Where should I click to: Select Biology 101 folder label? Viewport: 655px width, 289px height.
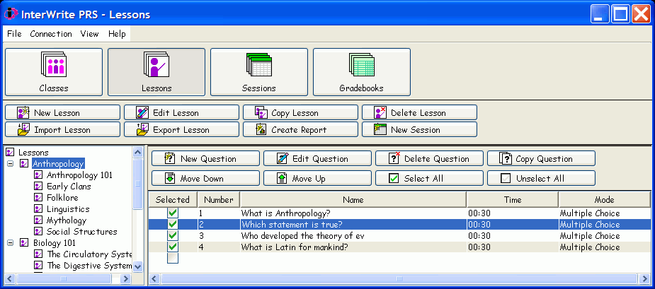point(55,242)
